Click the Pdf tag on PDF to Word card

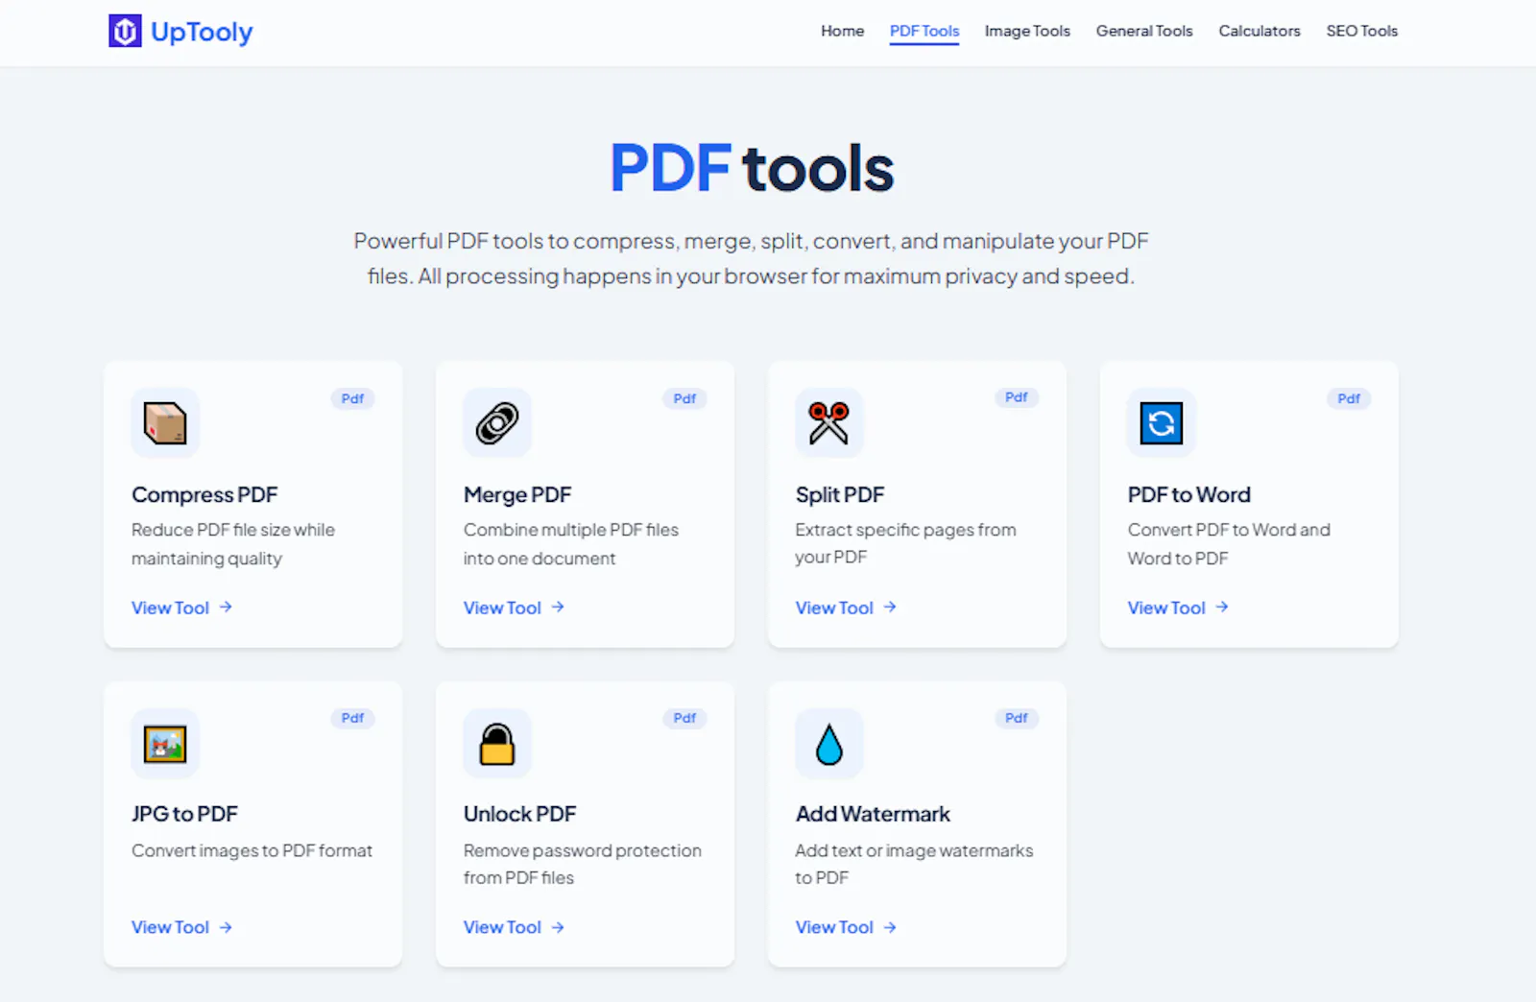(x=1349, y=398)
